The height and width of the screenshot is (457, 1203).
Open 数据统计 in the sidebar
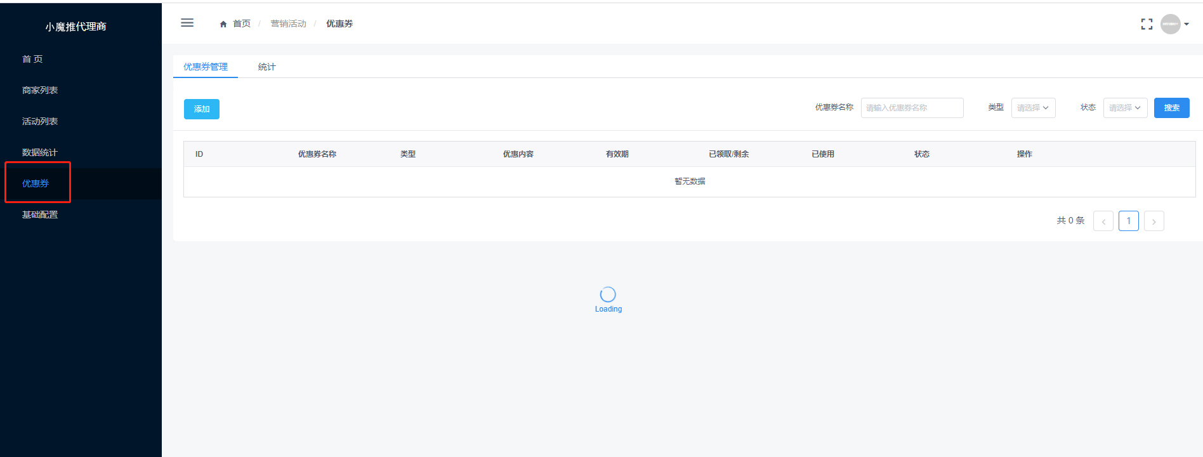(x=40, y=152)
